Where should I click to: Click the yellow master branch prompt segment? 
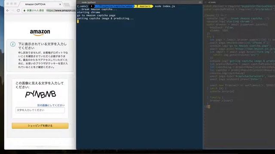coord(144,6)
